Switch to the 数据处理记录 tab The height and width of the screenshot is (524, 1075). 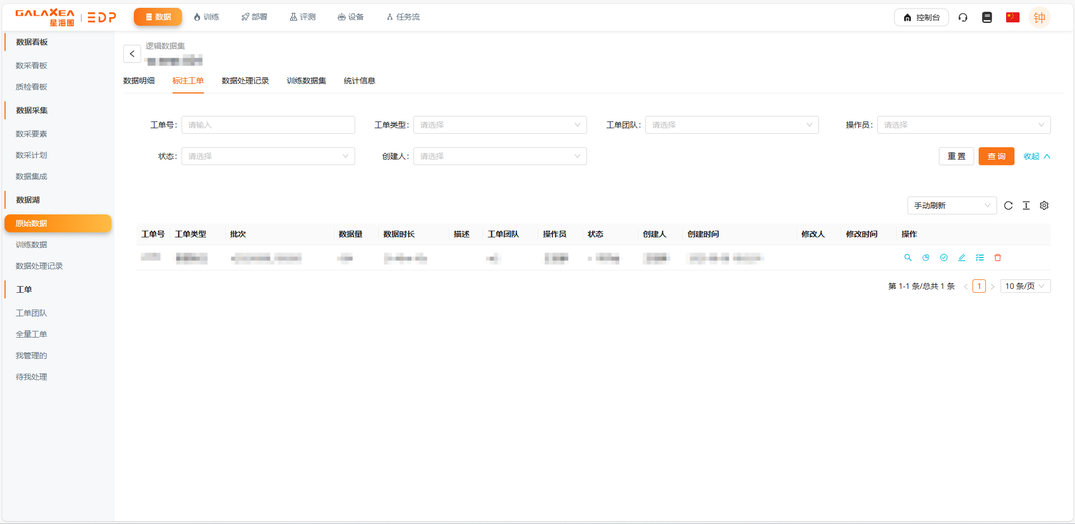245,81
